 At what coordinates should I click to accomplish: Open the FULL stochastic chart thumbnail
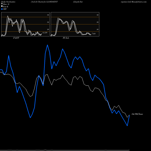[75, 24]
